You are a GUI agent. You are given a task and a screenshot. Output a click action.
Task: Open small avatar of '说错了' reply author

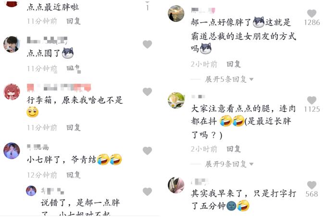[31, 191]
